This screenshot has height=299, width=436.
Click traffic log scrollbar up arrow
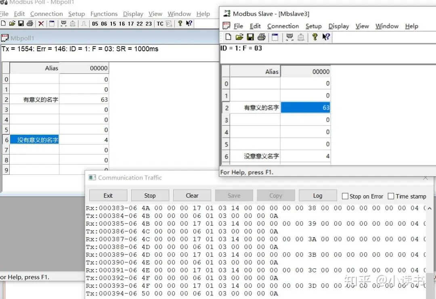click(430, 208)
